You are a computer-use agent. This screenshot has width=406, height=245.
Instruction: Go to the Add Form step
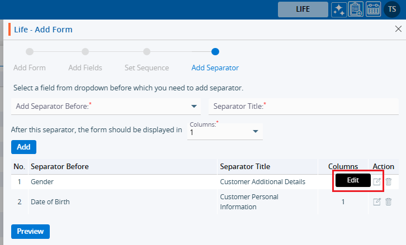(30, 52)
